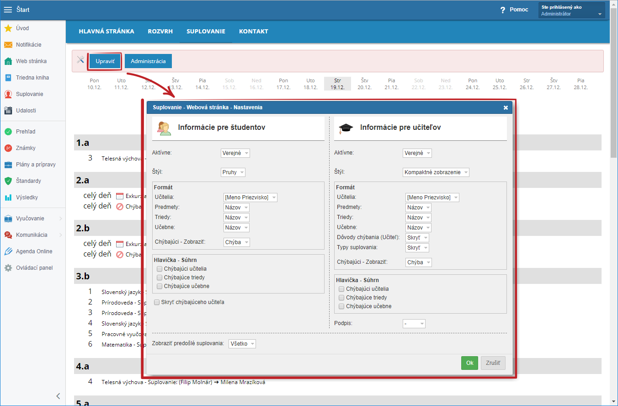The width and height of the screenshot is (618, 406).
Task: Select date Pon 17.12.
Action: (283, 84)
